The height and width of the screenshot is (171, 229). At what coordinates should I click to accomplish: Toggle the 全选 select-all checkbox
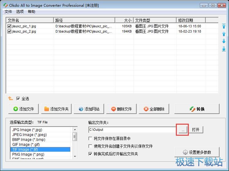point(18,99)
